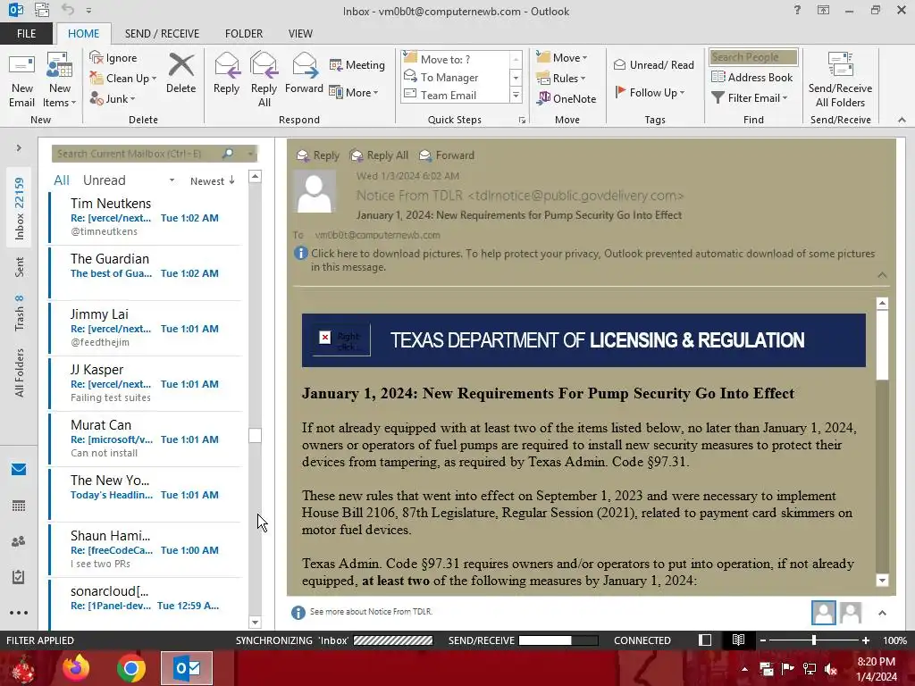
Task: Switch to Reading view in status bar
Action: tap(738, 640)
